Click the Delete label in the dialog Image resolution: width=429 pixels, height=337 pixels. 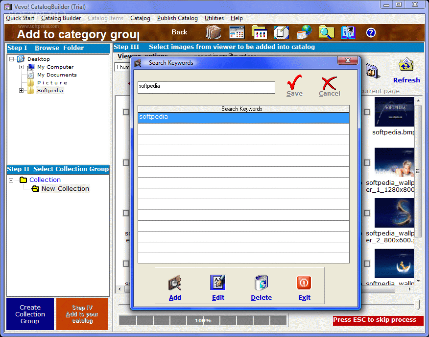tap(262, 298)
